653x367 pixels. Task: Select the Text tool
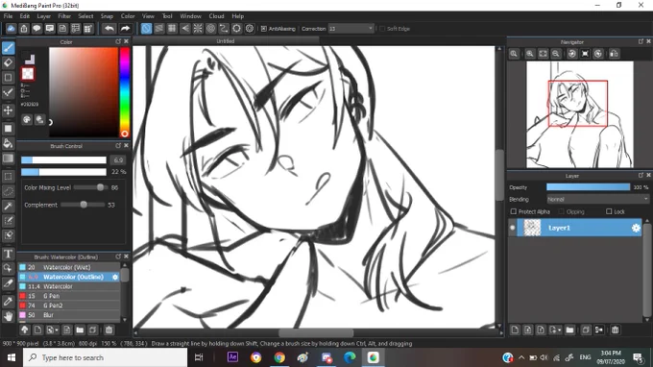9,254
